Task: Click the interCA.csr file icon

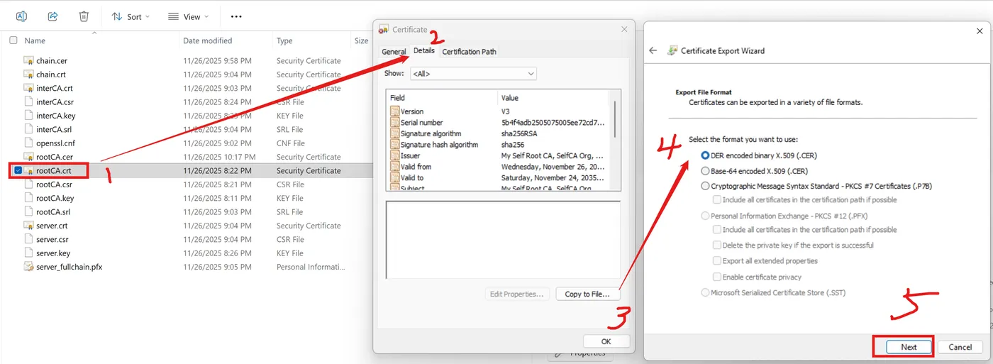Action: pos(29,102)
